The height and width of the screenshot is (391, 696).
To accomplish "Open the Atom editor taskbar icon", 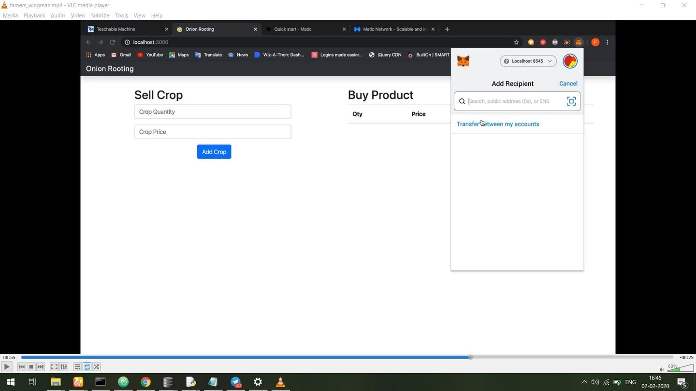I will tap(123, 382).
